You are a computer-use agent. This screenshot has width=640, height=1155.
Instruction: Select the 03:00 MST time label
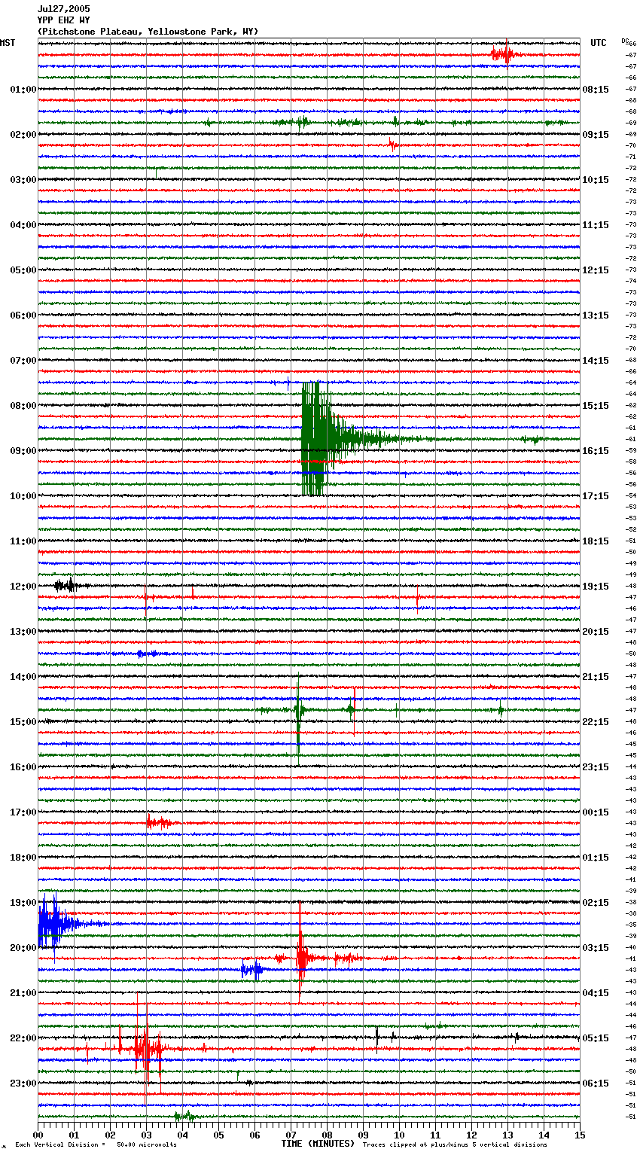click(23, 180)
